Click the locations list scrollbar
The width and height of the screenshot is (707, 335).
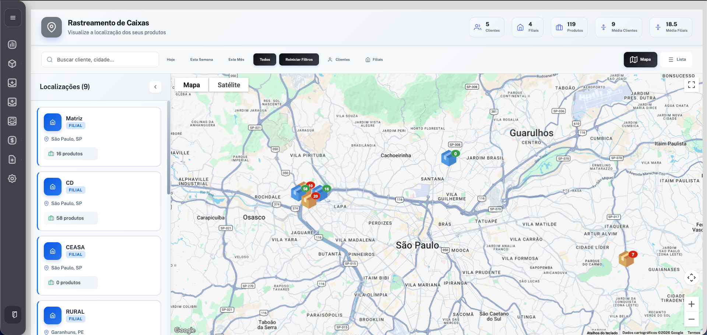tap(169, 147)
